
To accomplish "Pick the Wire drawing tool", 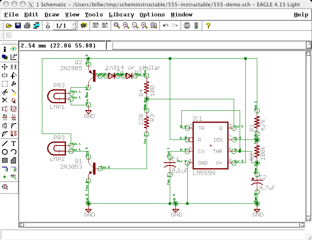I will [x=5, y=143].
